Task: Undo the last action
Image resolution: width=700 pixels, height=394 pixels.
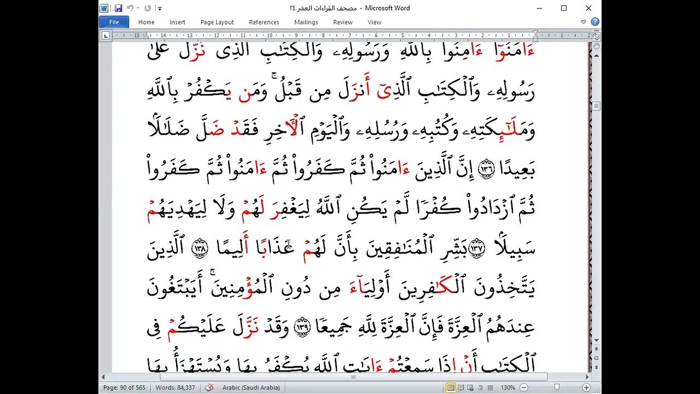Action: pos(130,8)
